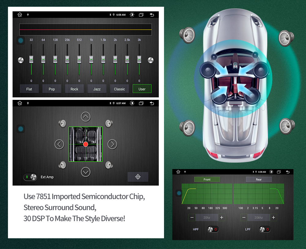This screenshot has height=249, width=306.
Task: Tap rear-right speaker icon in fader screen
Action: click(109, 165)
